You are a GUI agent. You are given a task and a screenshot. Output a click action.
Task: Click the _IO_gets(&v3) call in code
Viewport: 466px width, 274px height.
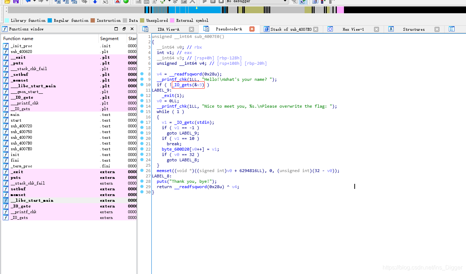point(188,85)
